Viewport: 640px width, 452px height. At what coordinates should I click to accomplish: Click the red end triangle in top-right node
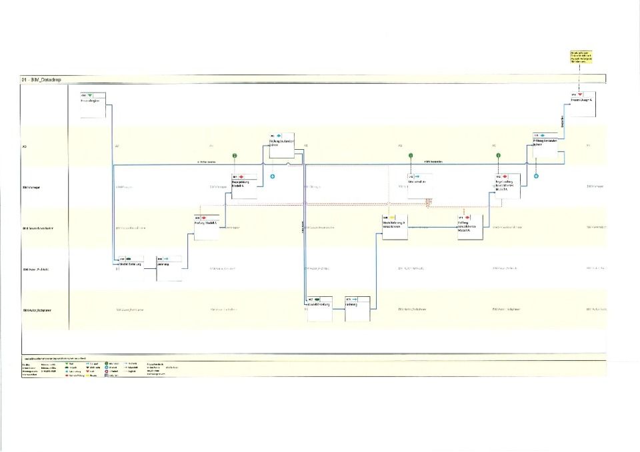580,95
